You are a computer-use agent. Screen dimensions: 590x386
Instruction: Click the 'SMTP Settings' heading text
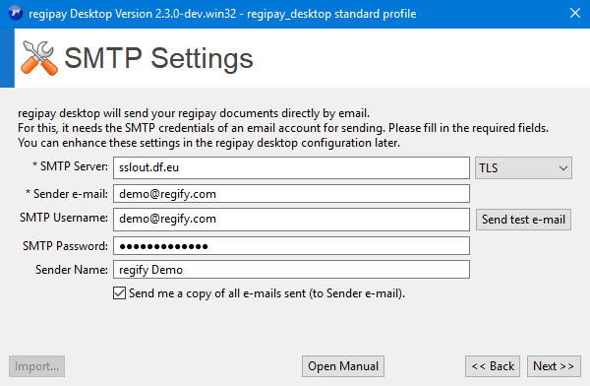158,58
